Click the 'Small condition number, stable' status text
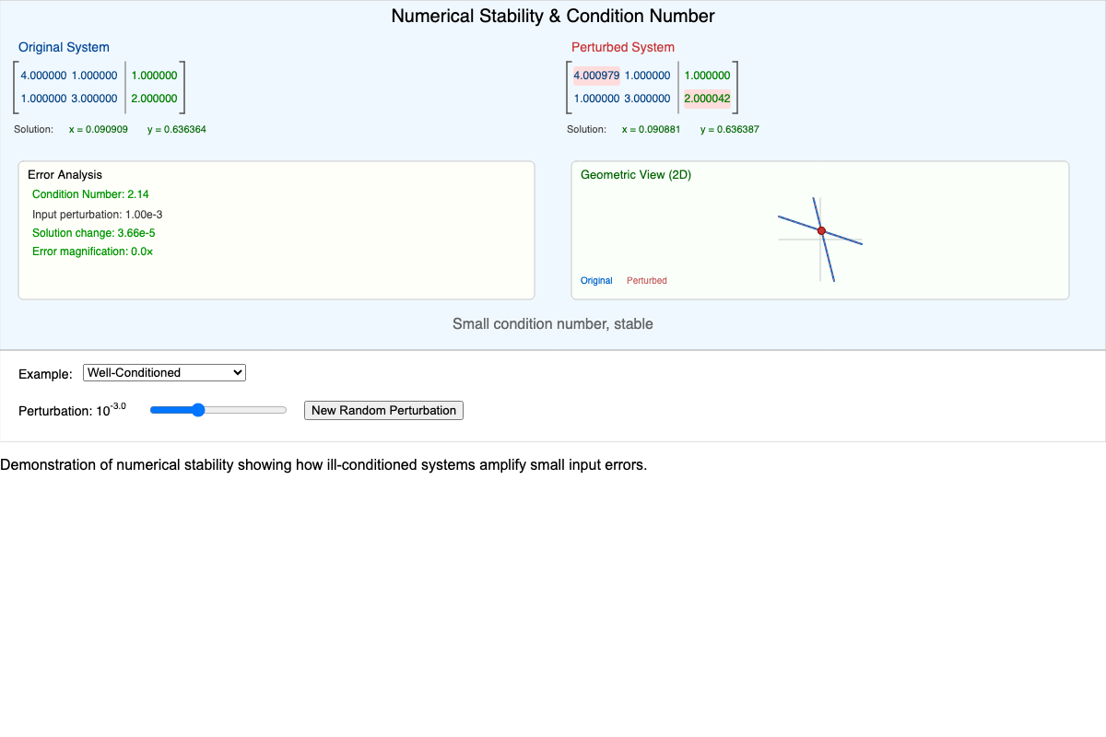 [552, 324]
